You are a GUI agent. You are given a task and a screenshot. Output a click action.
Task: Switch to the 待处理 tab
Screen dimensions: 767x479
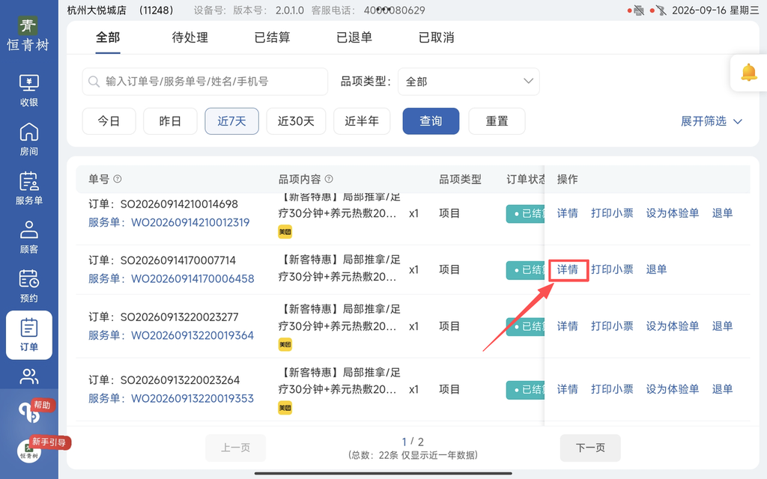point(190,37)
